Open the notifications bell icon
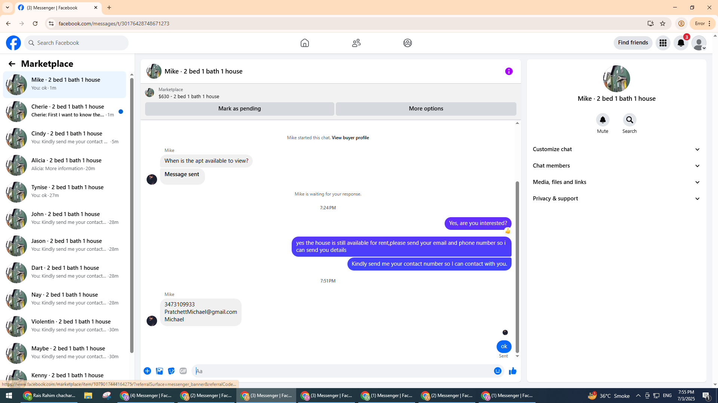Screen dimensions: 718x403 coord(681,43)
